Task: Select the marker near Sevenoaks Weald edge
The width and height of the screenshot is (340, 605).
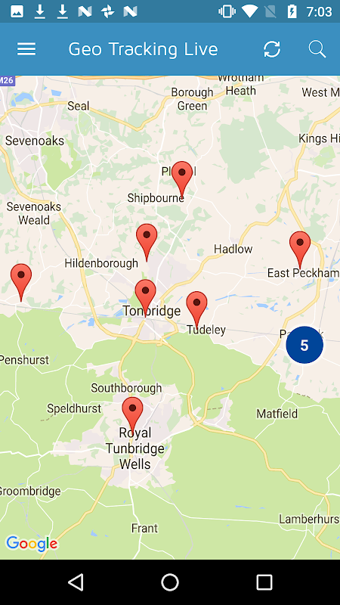Action: tap(21, 281)
